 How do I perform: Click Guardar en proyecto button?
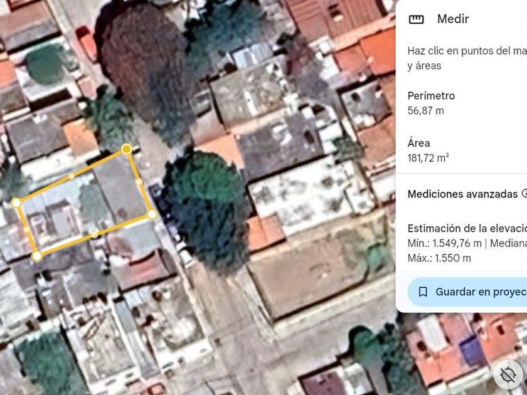pyautogui.click(x=467, y=292)
